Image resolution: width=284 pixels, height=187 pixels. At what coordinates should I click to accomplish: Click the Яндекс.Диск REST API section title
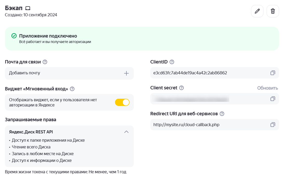31,132
